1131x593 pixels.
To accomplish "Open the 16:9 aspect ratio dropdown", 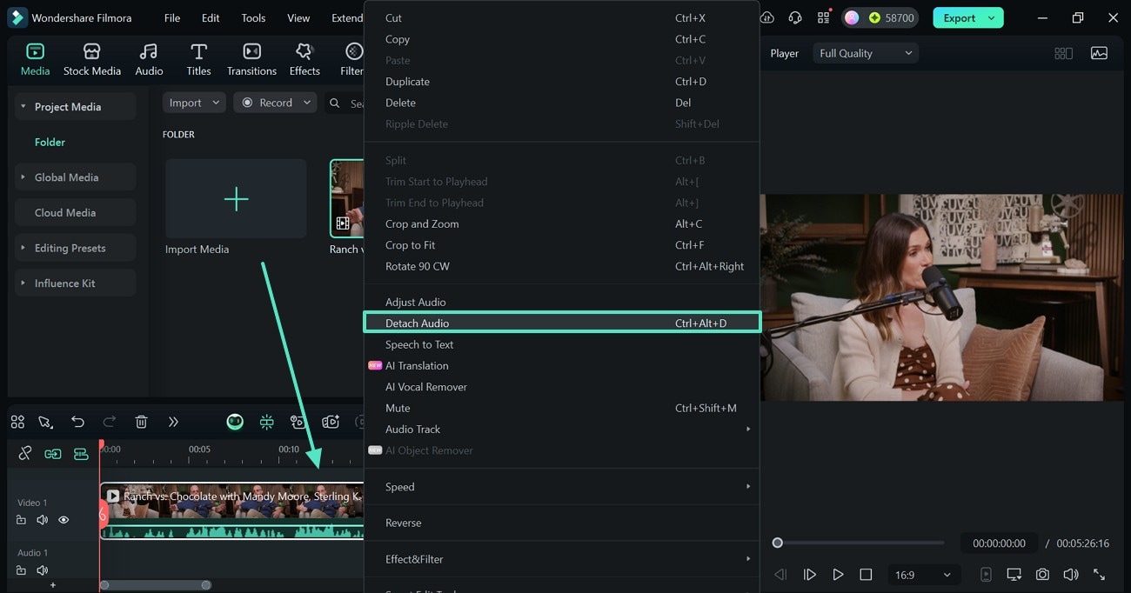I will 923,575.
